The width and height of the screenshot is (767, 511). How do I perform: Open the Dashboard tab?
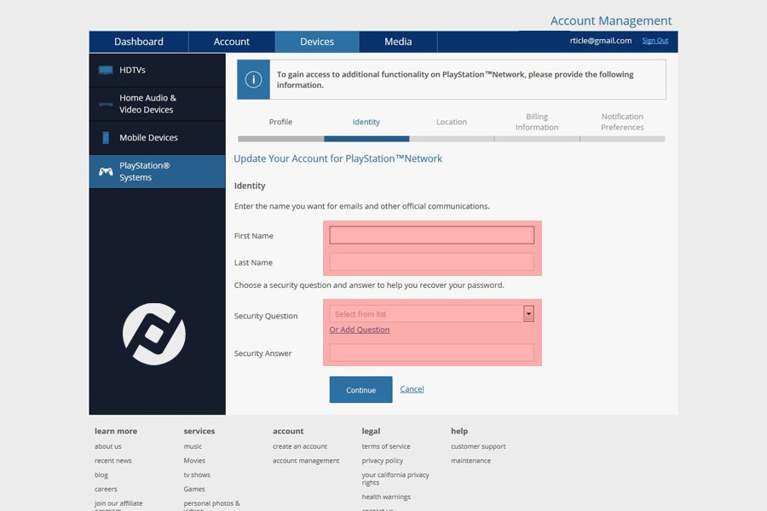(x=139, y=42)
